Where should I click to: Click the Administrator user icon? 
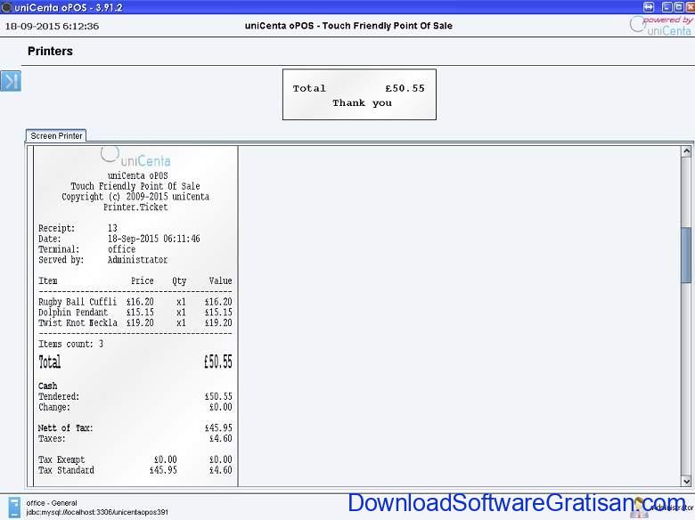[639, 508]
